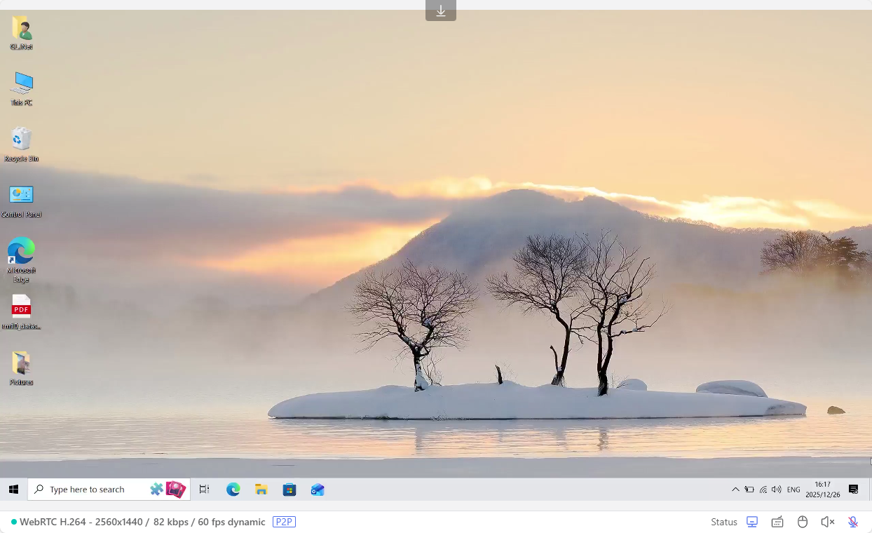The image size is (872, 533).
Task: Expand the top pull-down toolbar arrow
Action: point(441,11)
